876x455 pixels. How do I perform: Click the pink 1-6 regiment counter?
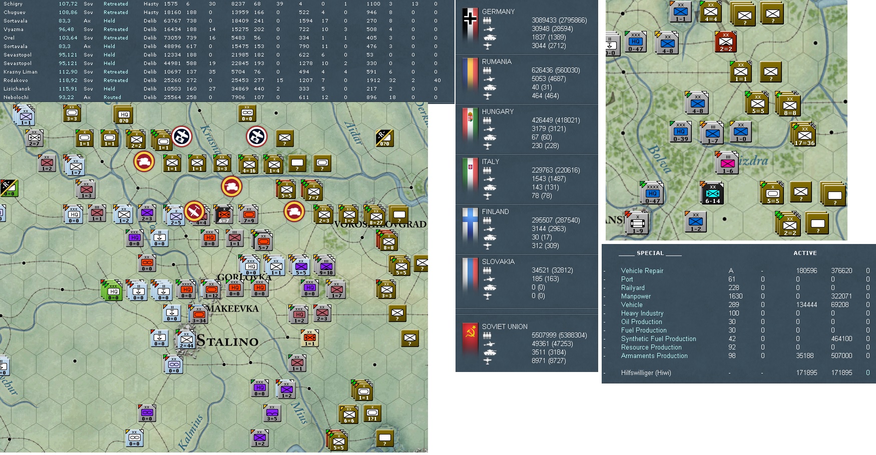727,162
